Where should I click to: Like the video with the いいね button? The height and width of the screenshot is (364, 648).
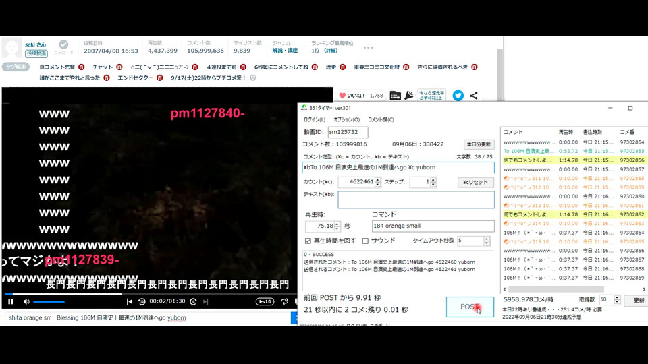[360, 95]
